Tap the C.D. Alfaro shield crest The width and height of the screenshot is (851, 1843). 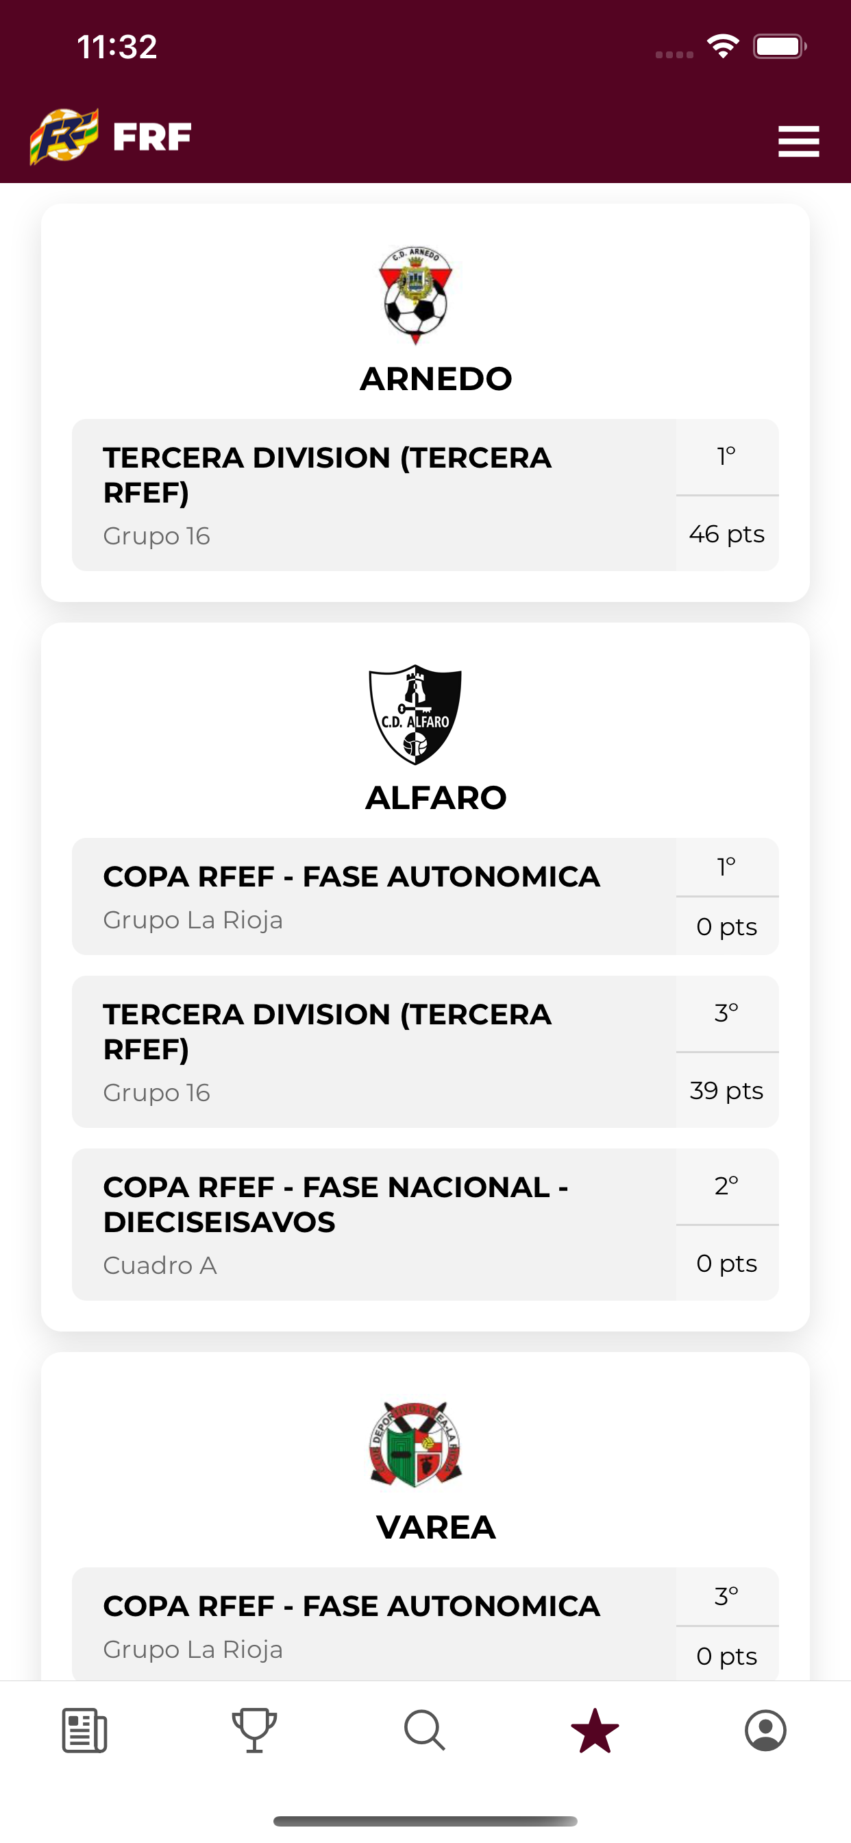[415, 714]
